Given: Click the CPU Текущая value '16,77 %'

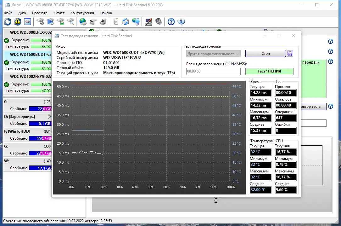Looking at the screenshot, I should coord(286,152).
